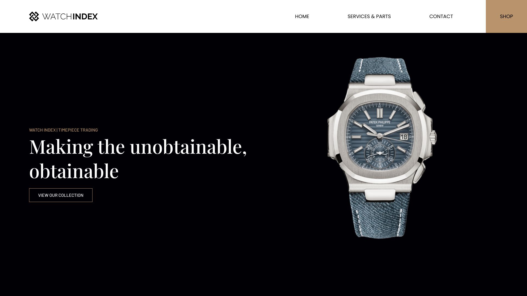Open the HOME navigation item
The image size is (527, 296).
(x=302, y=16)
